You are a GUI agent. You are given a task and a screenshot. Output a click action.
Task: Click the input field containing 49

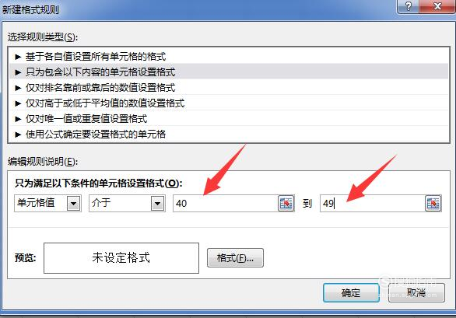(x=373, y=203)
